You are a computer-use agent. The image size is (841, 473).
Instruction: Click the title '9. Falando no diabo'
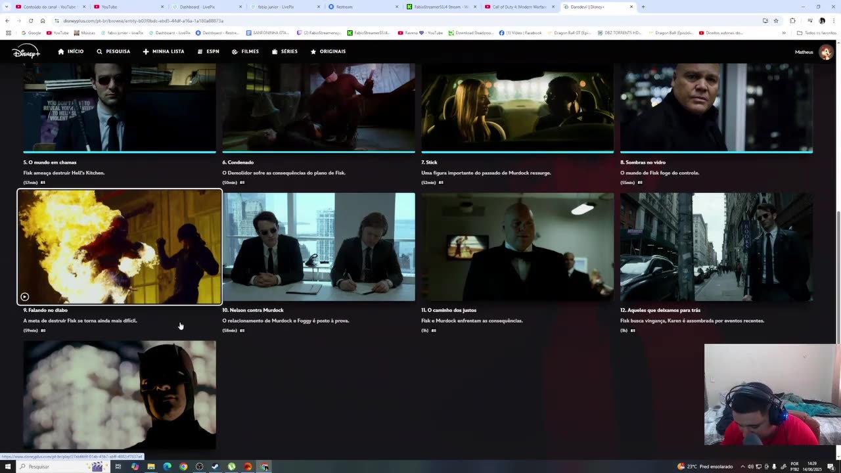tap(45, 310)
